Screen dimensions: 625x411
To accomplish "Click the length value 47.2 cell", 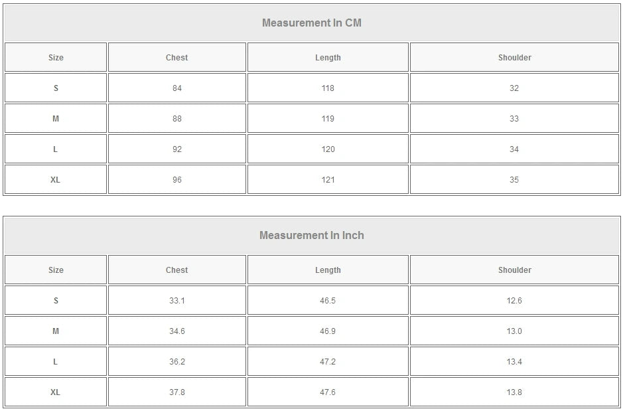I will [328, 362].
